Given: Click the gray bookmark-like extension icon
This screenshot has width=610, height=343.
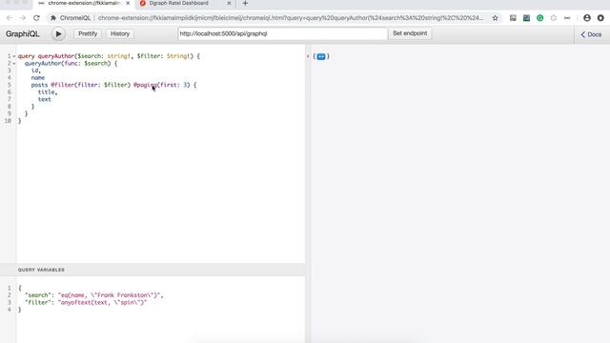Looking at the screenshot, I should [513, 18].
